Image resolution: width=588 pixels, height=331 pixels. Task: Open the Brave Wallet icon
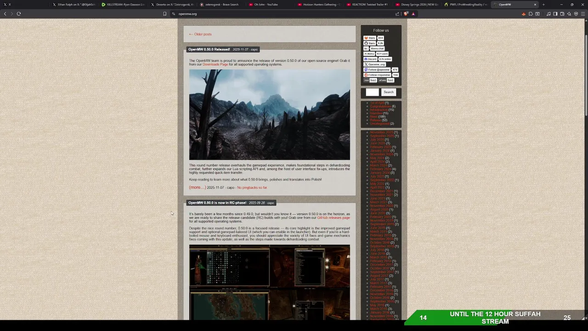562,14
